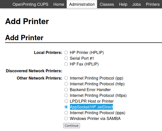Pick Internet Printing Protocol (ipp) option
The image size is (162, 131).
pos(66,78)
